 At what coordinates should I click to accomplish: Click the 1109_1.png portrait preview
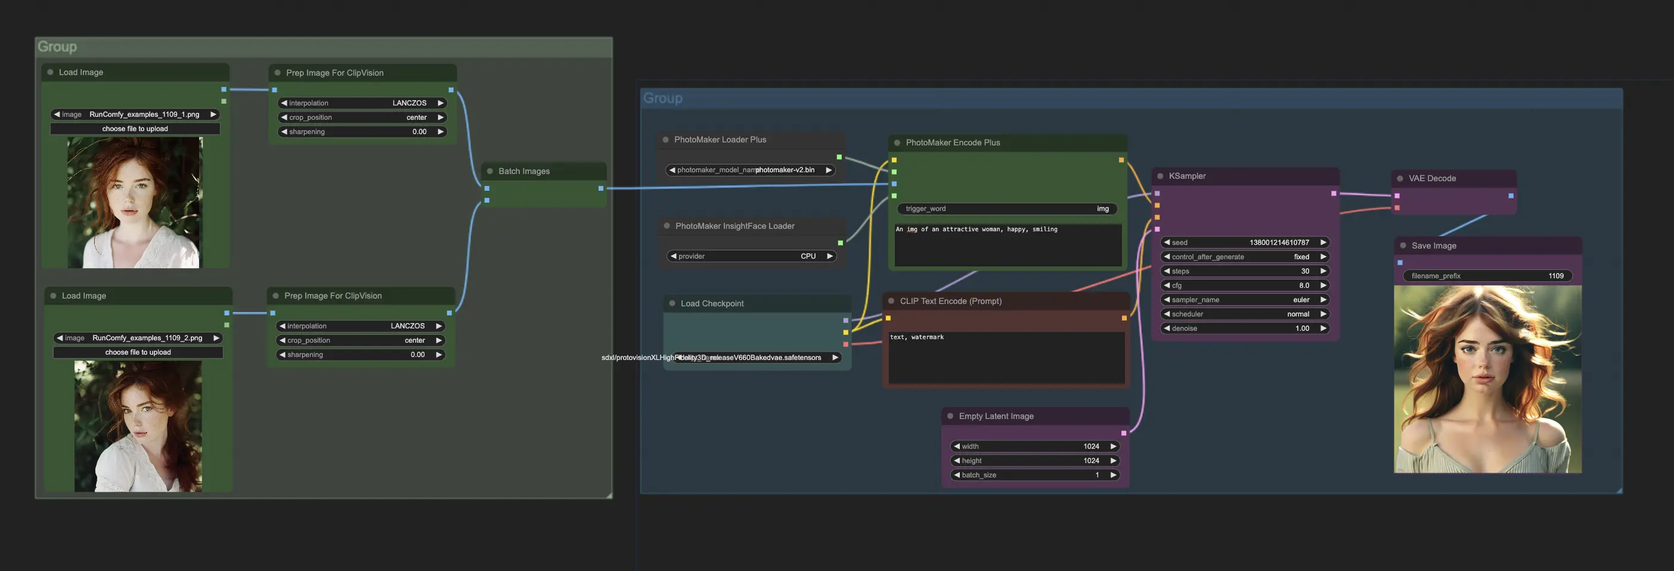pos(135,203)
